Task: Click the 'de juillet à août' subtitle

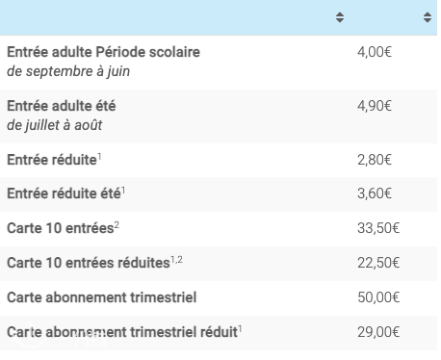Action: 55,125
